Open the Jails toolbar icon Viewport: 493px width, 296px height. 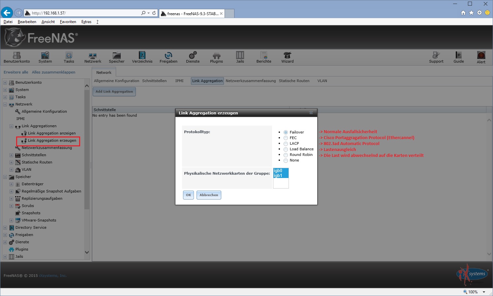pos(240,57)
